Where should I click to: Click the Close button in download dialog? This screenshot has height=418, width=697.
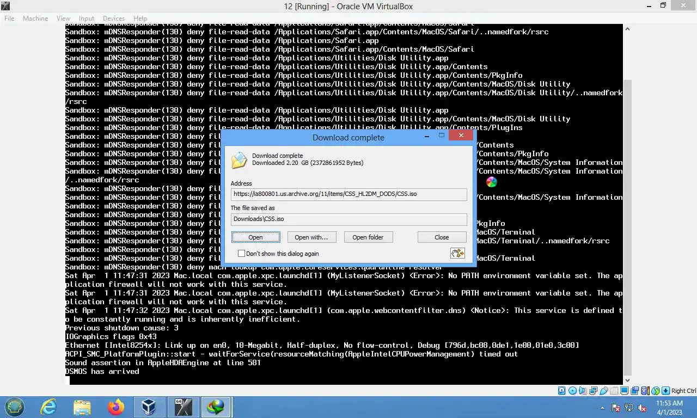click(442, 237)
